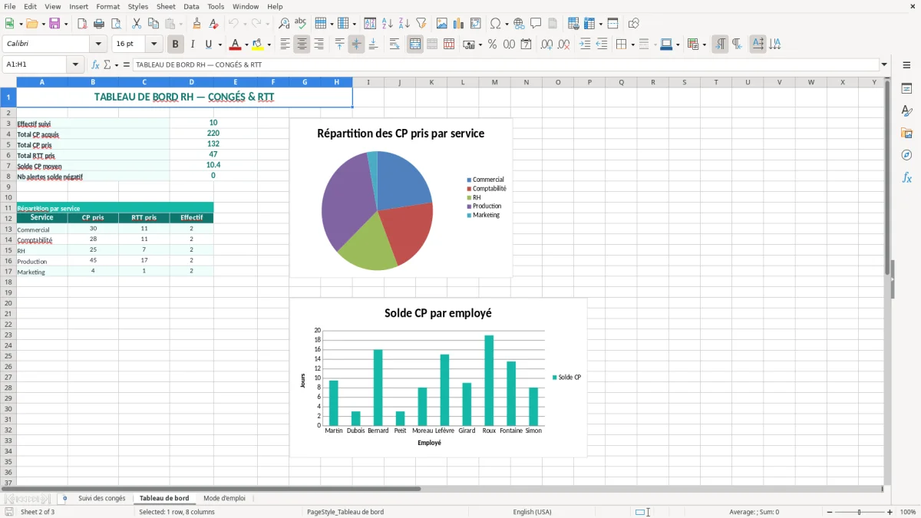The width and height of the screenshot is (921, 518).
Task: Click the Split Window icon
Action: (612, 24)
